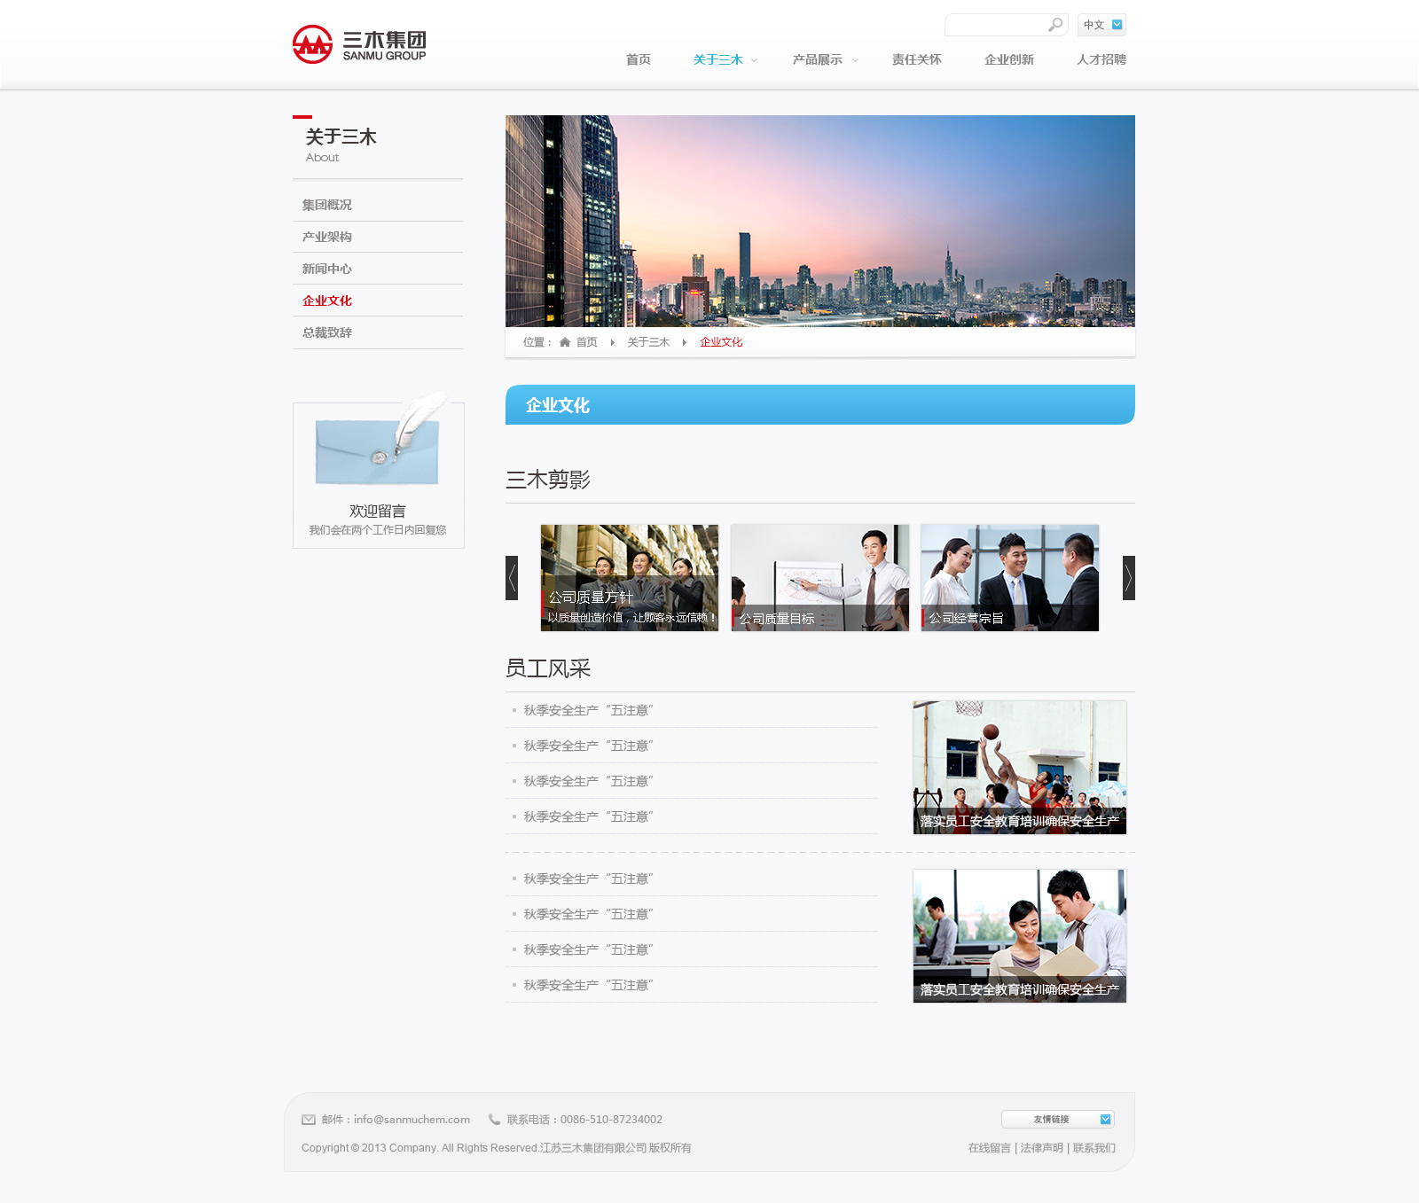This screenshot has height=1203, width=1419.
Task: Expand the 关于三木 menu chevron
Action: click(755, 60)
